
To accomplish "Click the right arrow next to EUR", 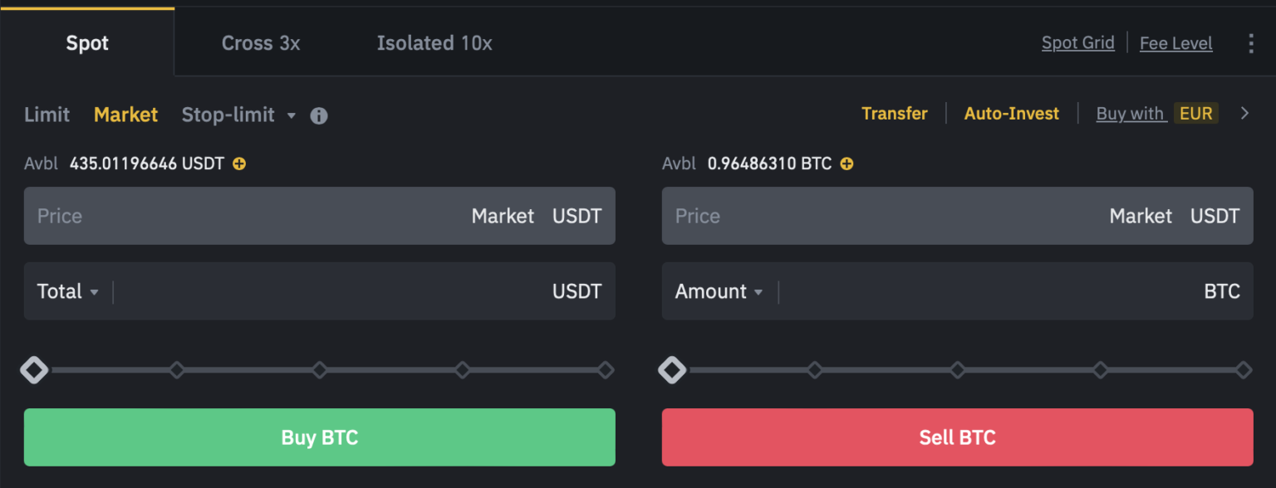I will coord(1244,114).
